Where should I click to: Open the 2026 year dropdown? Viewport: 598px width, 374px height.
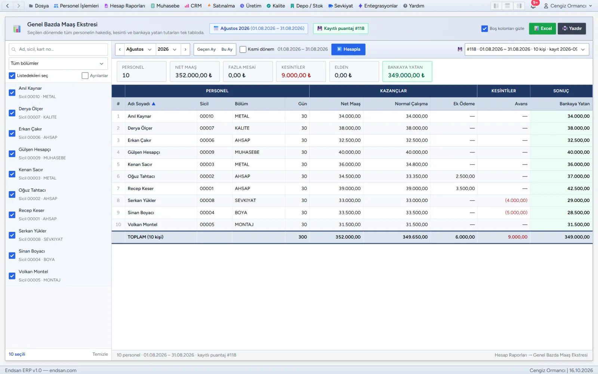(x=167, y=49)
